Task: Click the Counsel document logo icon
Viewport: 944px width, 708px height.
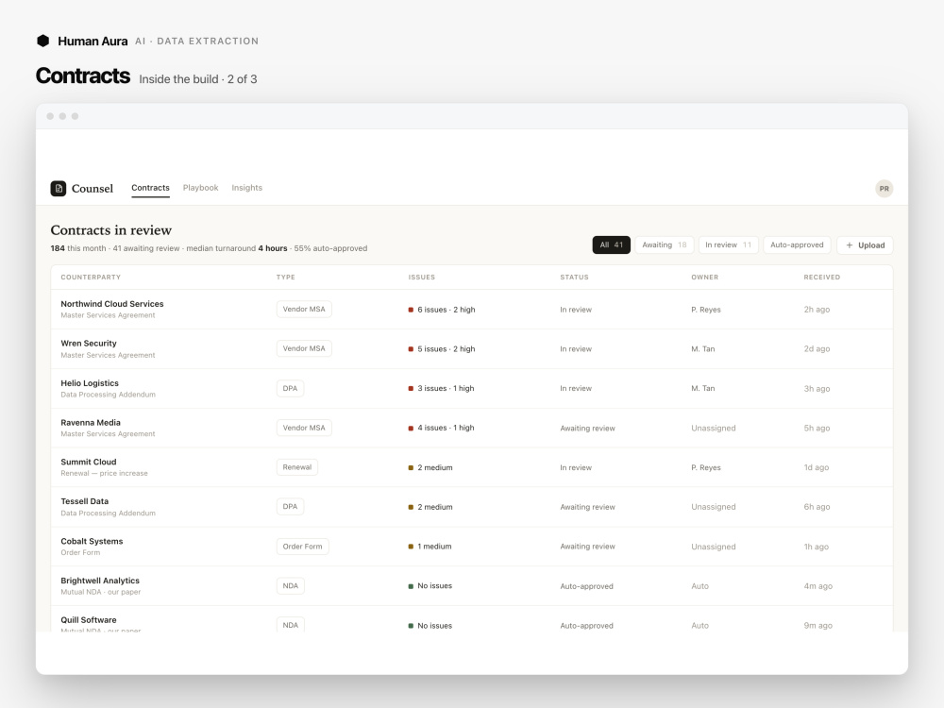Action: click(x=59, y=189)
